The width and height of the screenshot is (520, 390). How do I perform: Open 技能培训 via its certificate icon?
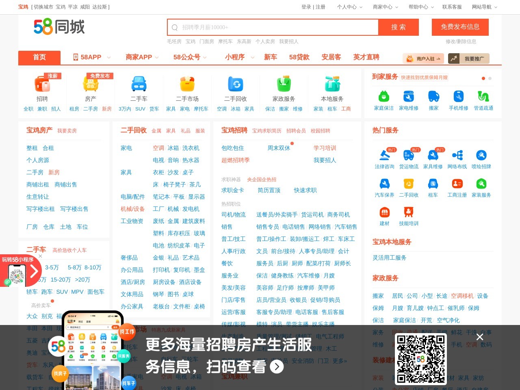click(408, 212)
